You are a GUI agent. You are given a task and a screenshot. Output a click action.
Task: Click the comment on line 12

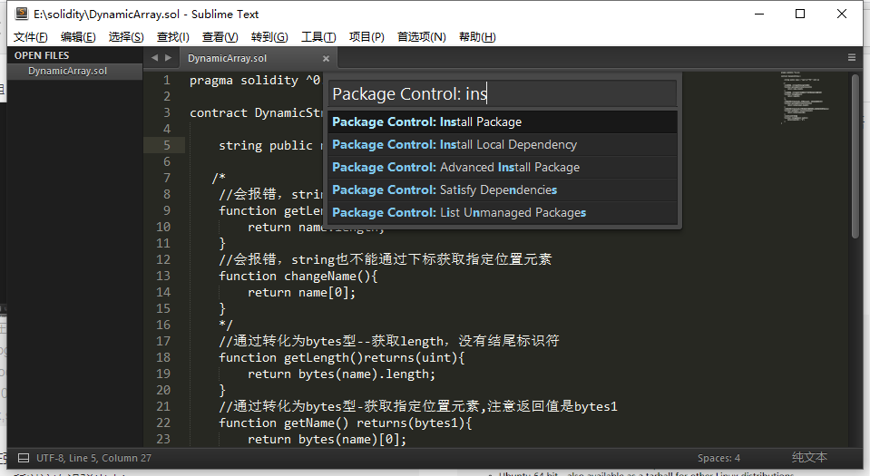pyautogui.click(x=385, y=259)
